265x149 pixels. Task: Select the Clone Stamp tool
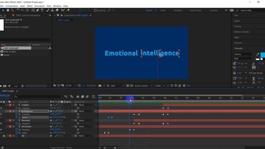click(x=53, y=10)
